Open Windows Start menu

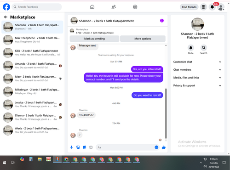[4, 163]
